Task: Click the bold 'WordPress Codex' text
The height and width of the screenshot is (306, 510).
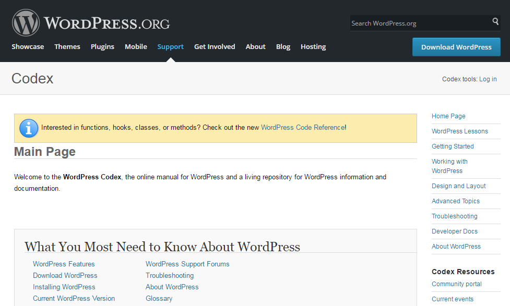Action: pos(92,177)
